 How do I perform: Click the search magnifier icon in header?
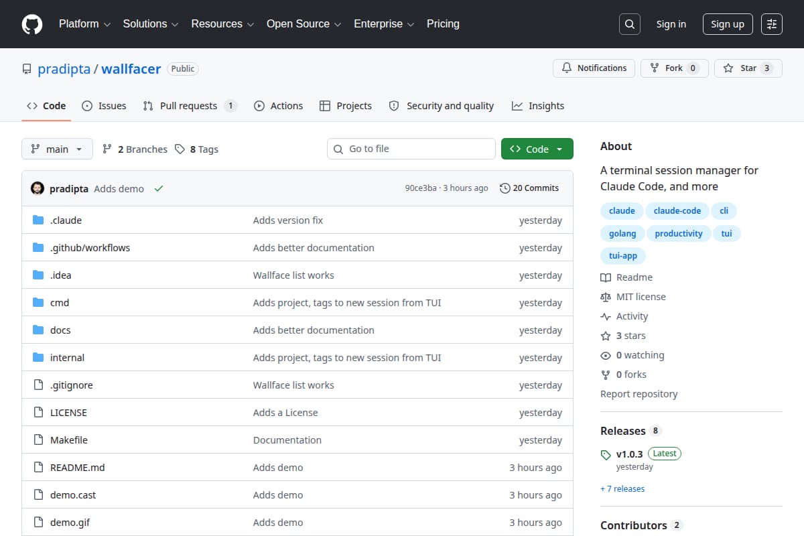click(x=629, y=24)
